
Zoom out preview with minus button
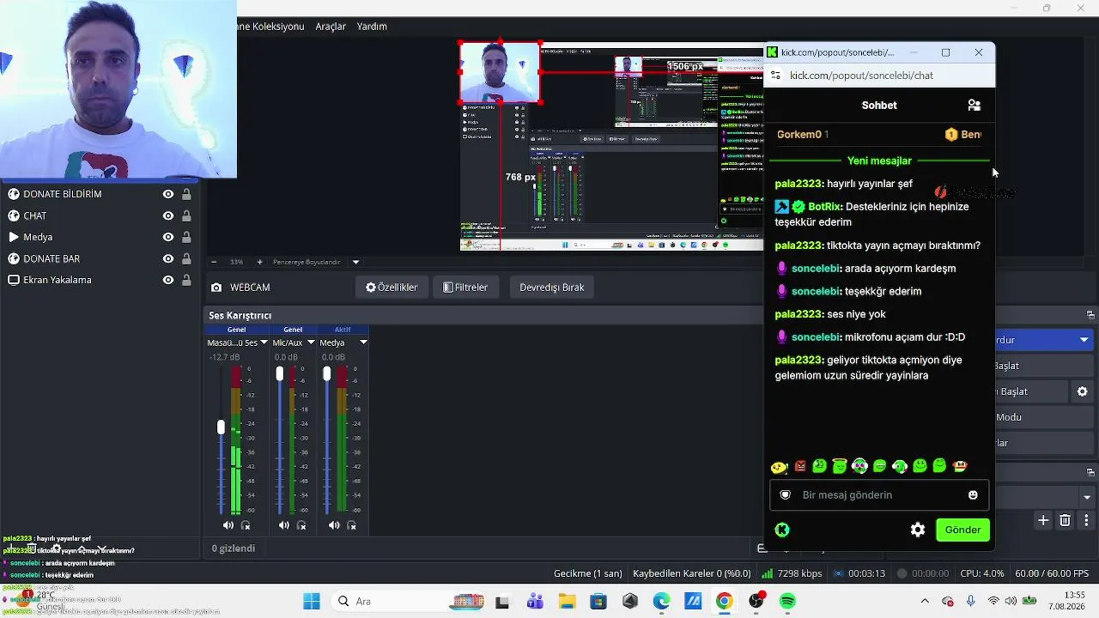214,262
